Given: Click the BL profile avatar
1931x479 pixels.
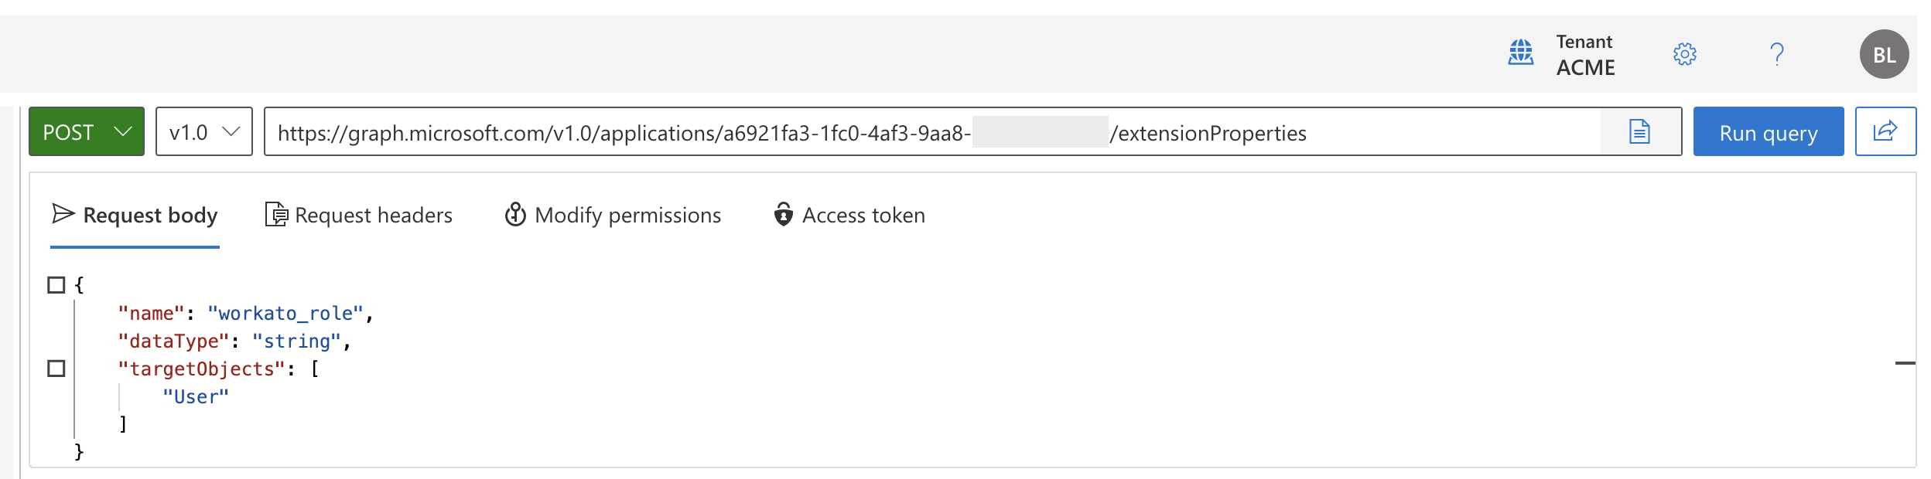Looking at the screenshot, I should pos(1884,54).
